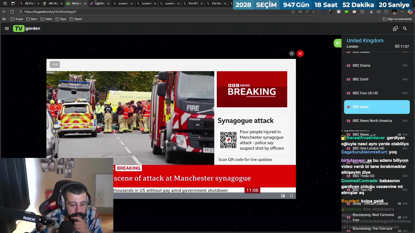Select BBC One London HD channel

pos(377,148)
